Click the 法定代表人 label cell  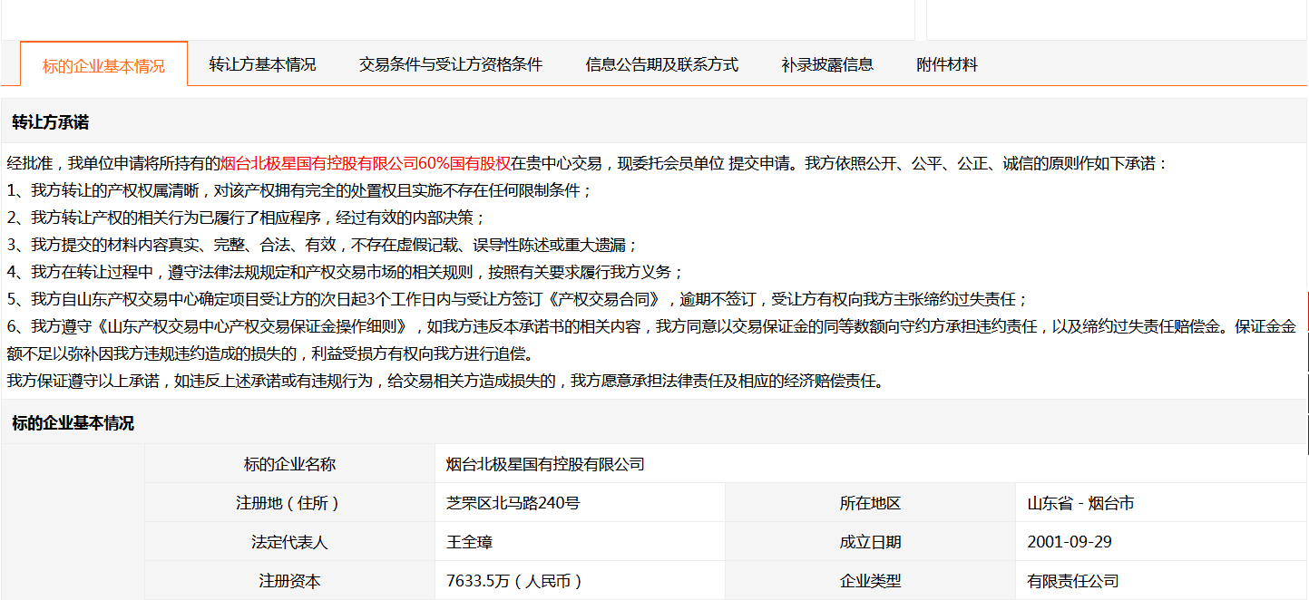[x=289, y=542]
